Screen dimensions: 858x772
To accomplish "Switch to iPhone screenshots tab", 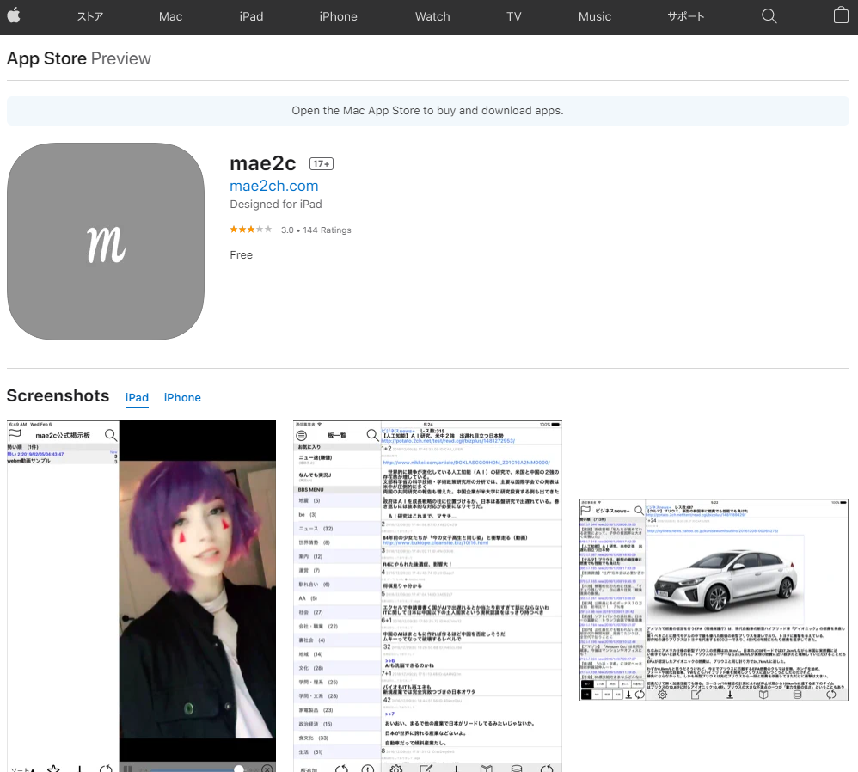I will click(182, 398).
